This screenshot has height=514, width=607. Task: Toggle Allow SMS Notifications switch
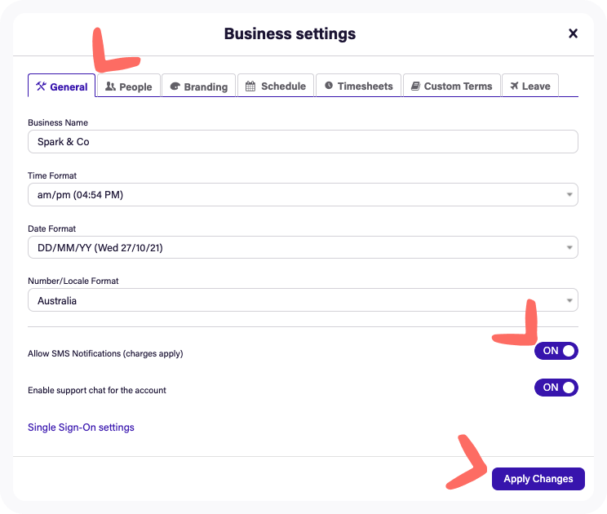pyautogui.click(x=556, y=351)
